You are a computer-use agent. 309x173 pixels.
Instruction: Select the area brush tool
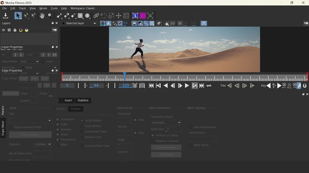point(73,16)
